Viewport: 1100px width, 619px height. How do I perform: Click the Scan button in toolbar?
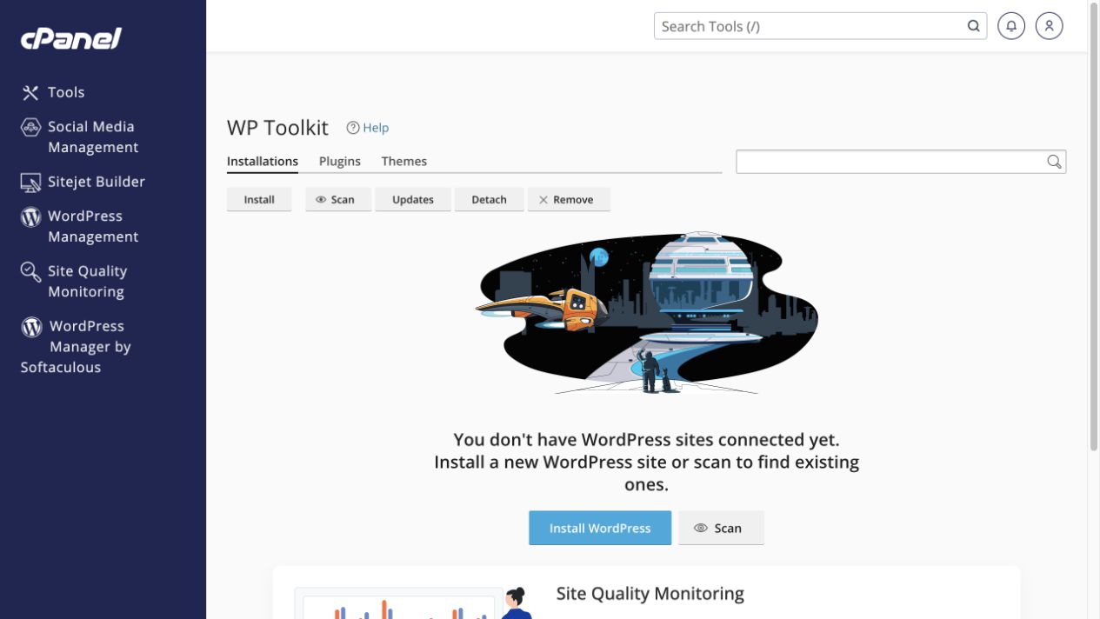pyautogui.click(x=338, y=200)
